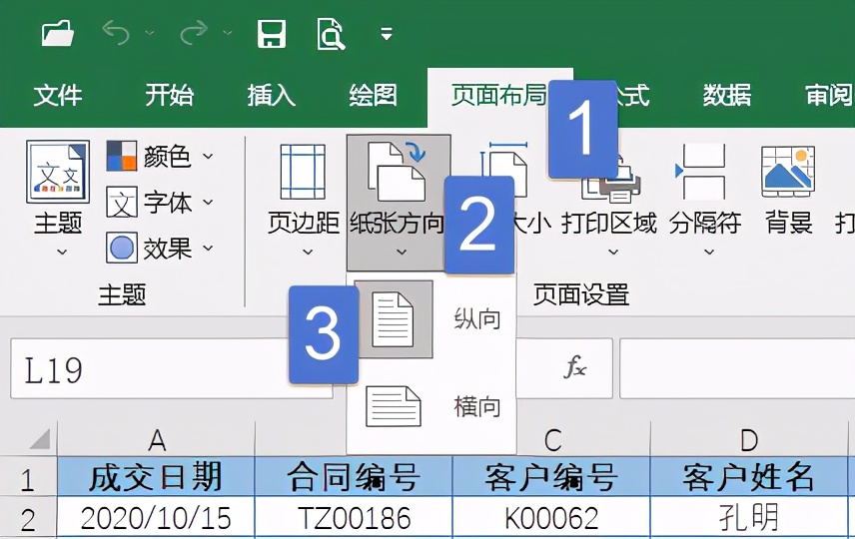
Task: Undo the last action with the arrow icon
Action: (116, 33)
